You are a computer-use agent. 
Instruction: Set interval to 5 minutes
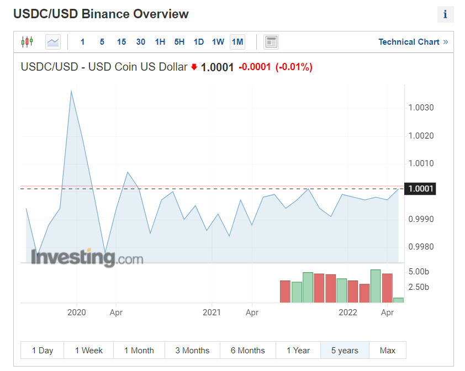pyautogui.click(x=102, y=42)
